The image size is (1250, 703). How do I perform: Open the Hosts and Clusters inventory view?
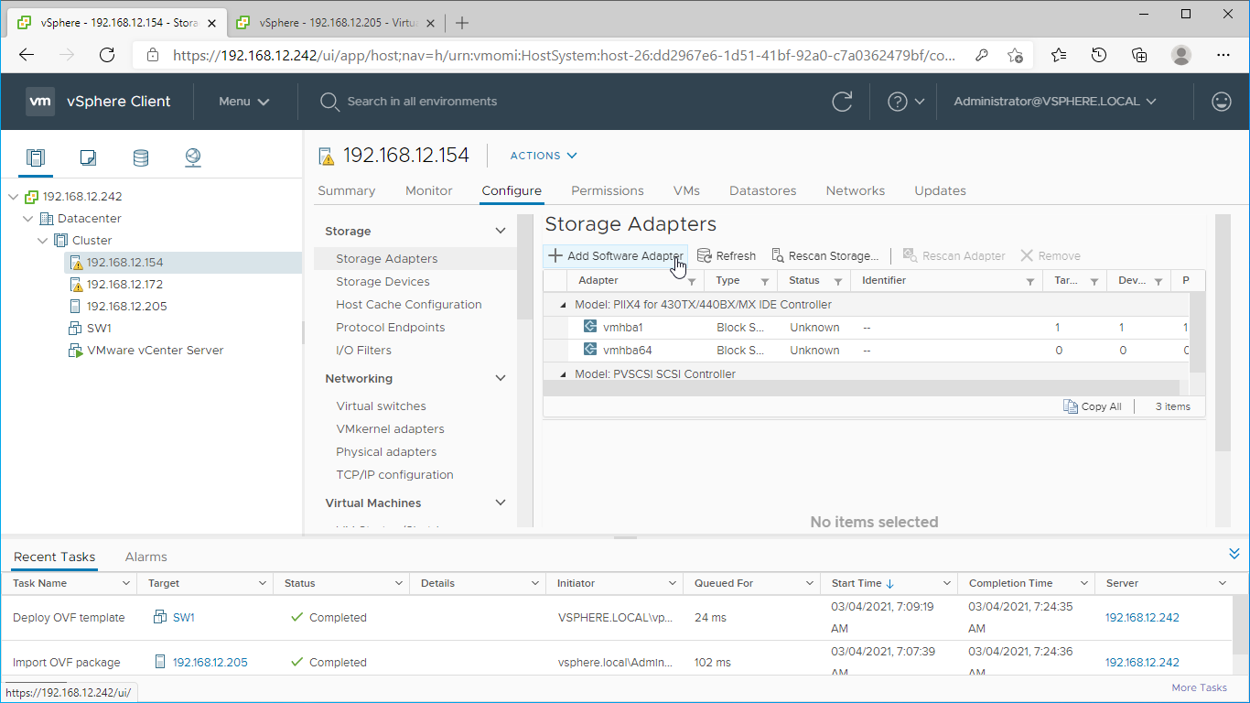pos(36,158)
